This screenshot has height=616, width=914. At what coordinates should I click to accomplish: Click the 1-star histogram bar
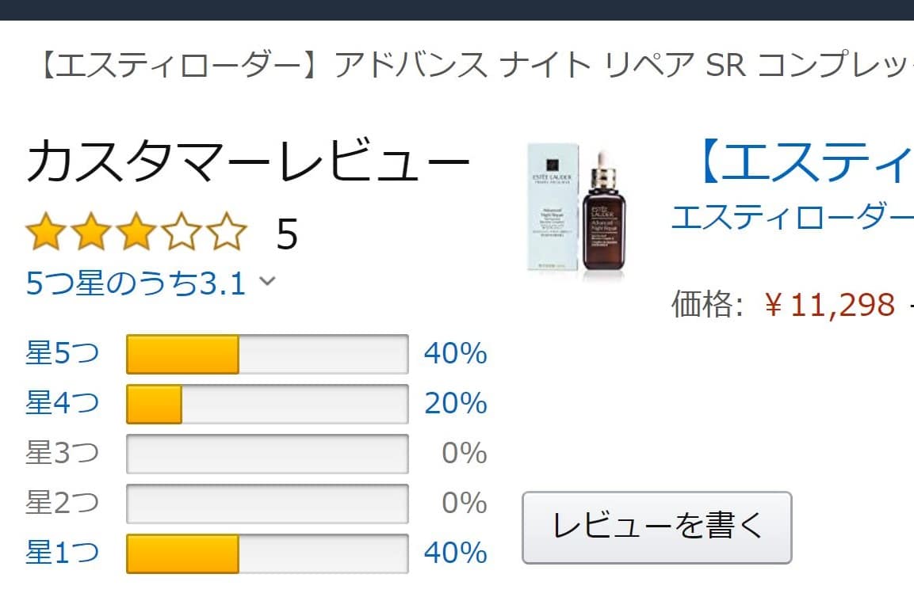[x=267, y=553]
